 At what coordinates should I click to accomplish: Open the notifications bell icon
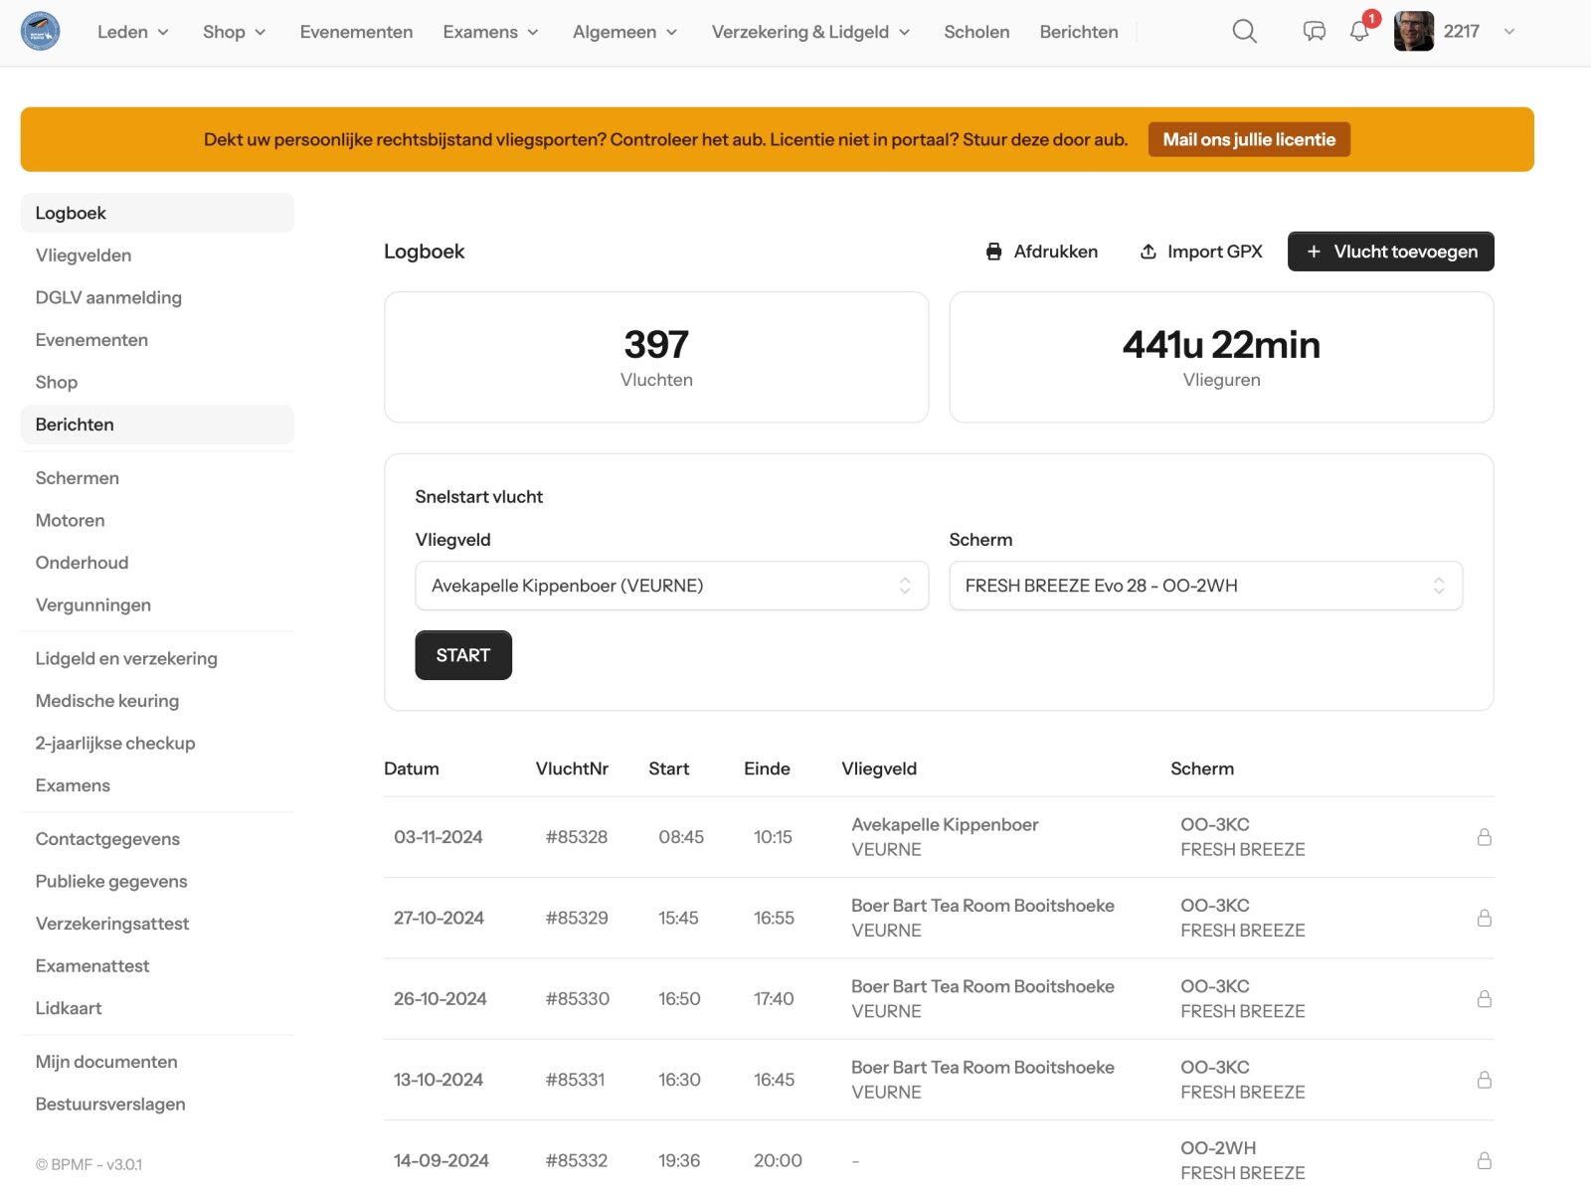click(x=1359, y=32)
